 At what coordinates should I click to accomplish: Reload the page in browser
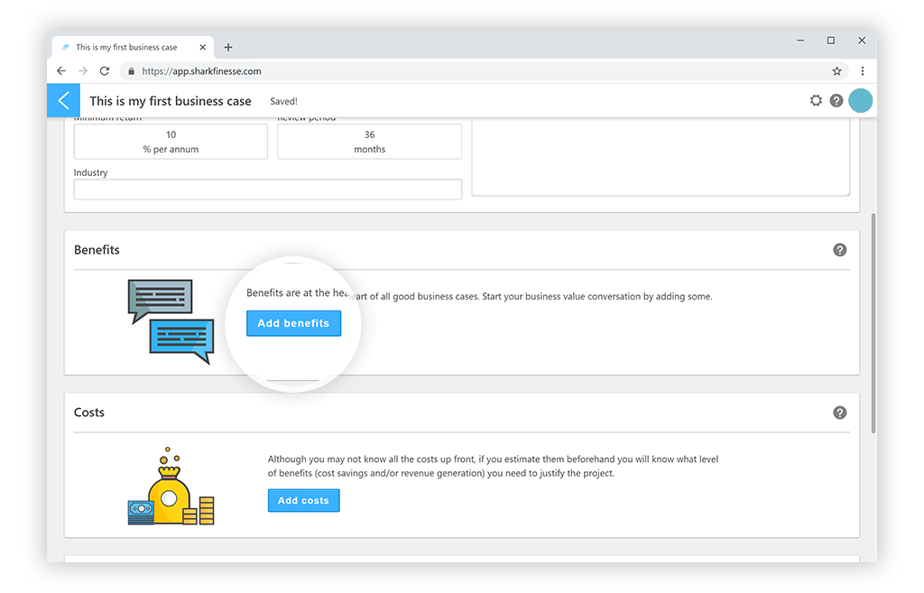[x=105, y=71]
